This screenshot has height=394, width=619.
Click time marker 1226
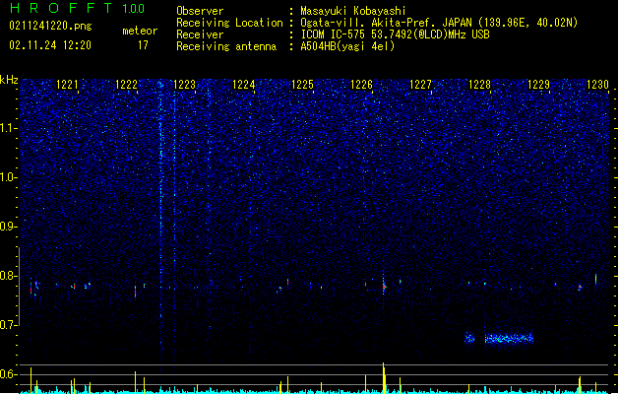(x=361, y=85)
